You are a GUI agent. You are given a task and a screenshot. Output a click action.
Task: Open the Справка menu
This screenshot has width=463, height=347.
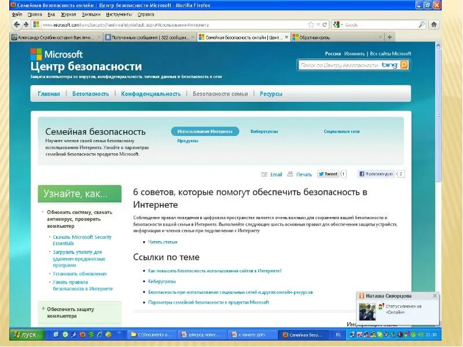(x=146, y=14)
